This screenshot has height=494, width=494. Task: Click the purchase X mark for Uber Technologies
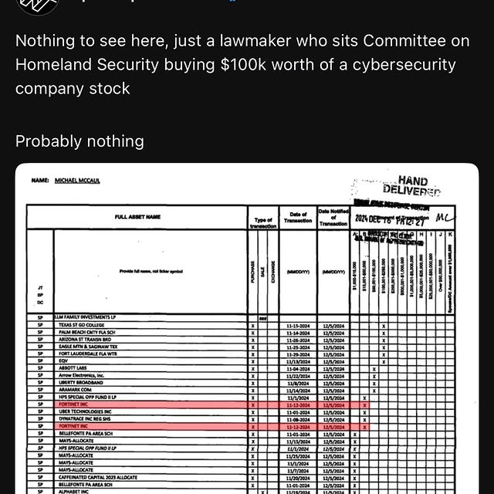click(252, 412)
